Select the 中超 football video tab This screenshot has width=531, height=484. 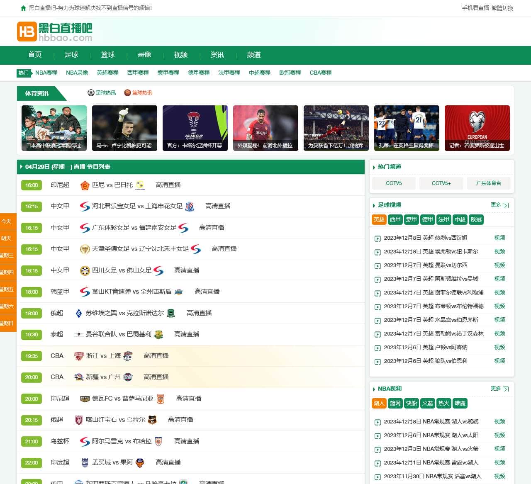coord(460,219)
